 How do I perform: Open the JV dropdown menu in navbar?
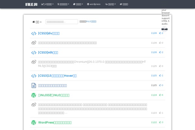point(47,4)
